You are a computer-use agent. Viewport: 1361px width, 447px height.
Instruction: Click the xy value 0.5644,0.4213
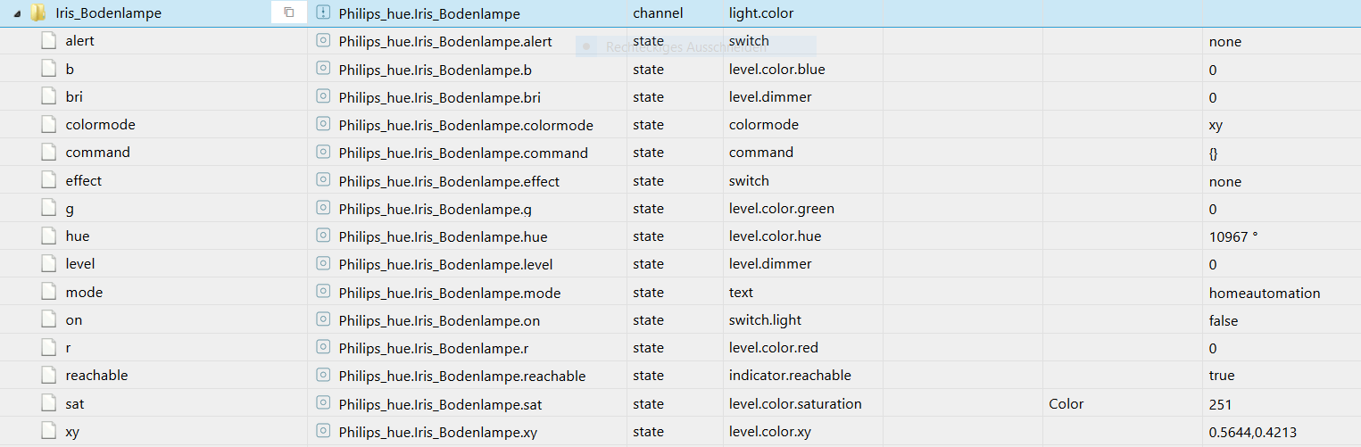[x=1252, y=433]
